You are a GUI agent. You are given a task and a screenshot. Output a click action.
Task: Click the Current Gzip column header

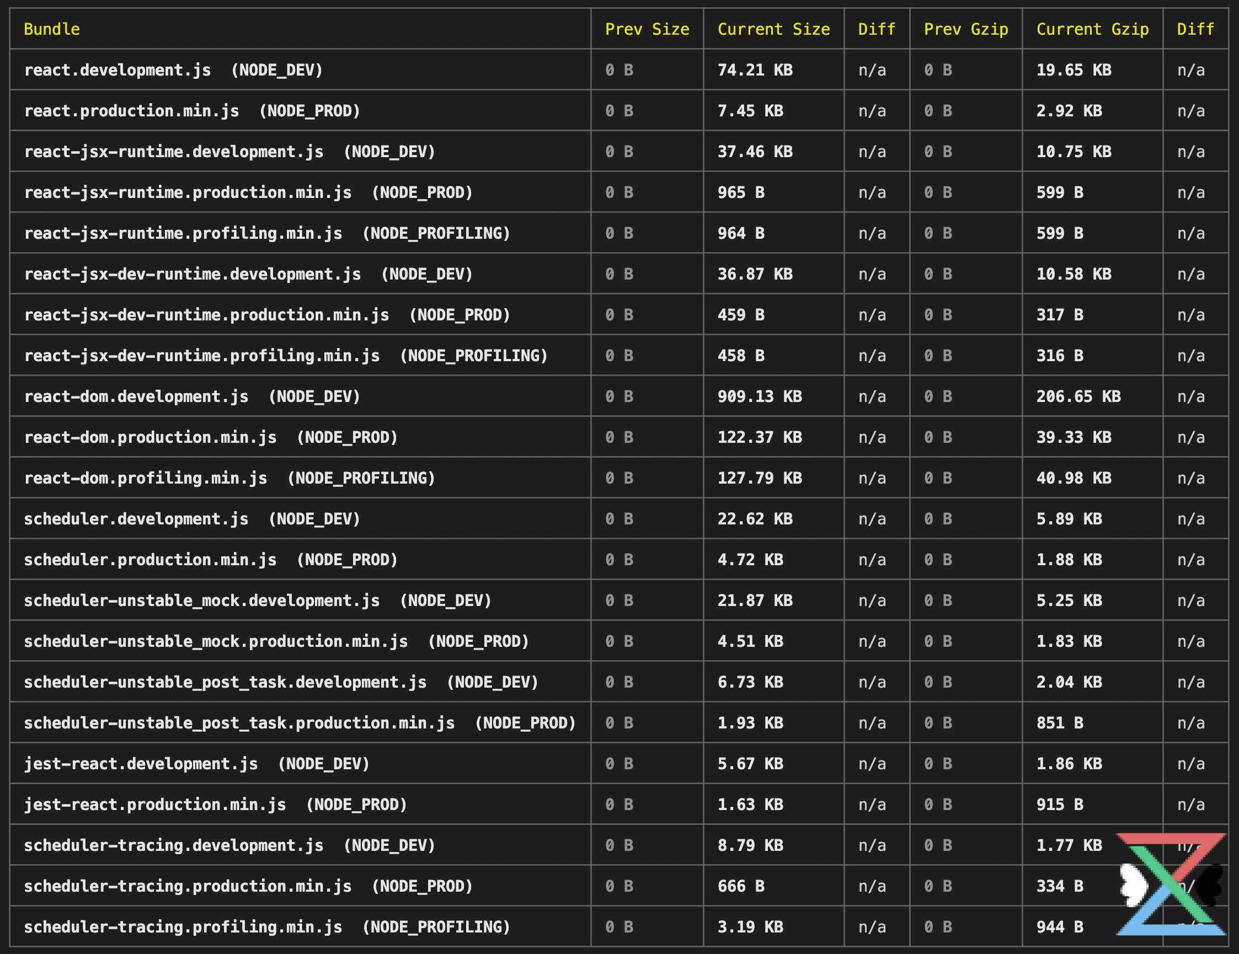(1093, 29)
